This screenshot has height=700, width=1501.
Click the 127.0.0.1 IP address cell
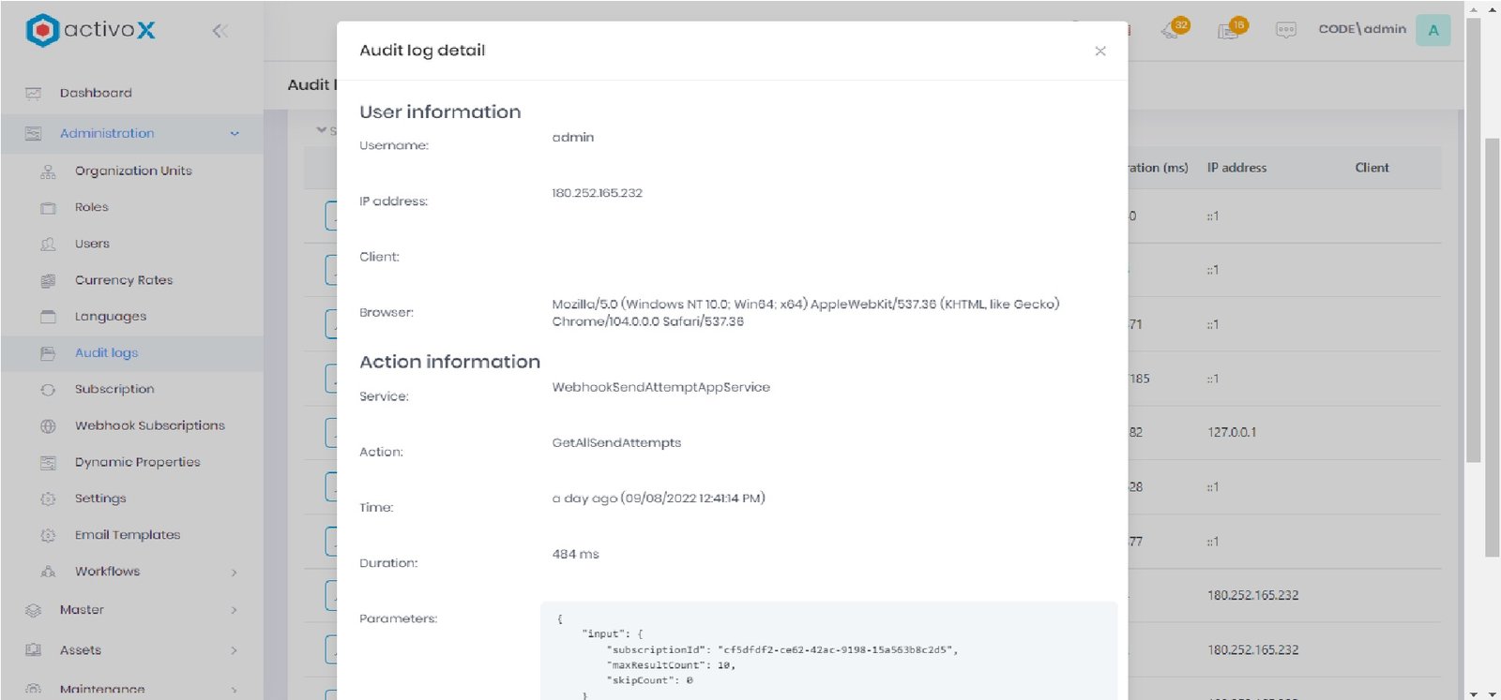1232,432
